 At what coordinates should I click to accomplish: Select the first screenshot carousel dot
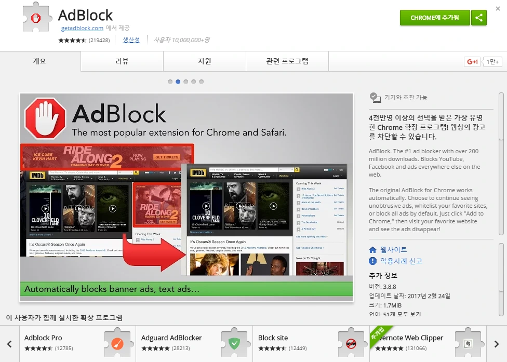click(x=170, y=82)
